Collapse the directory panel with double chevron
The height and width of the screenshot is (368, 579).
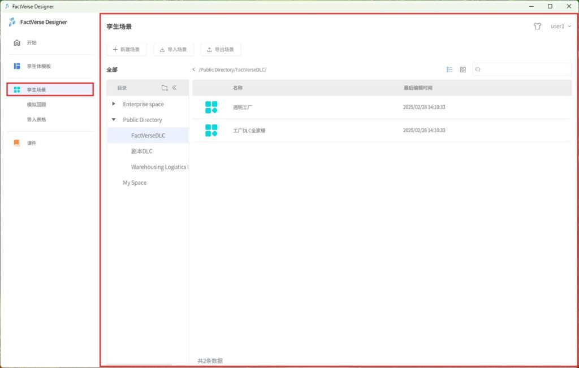pyautogui.click(x=175, y=88)
